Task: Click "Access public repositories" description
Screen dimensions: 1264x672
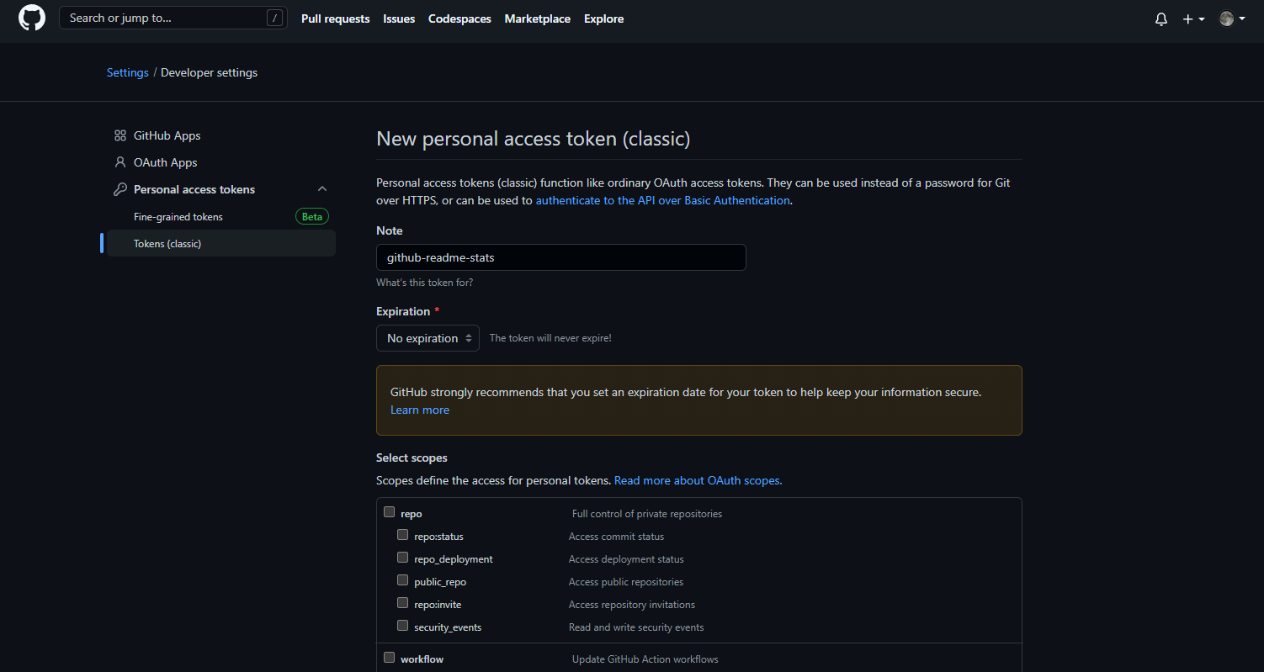Action: click(x=626, y=581)
